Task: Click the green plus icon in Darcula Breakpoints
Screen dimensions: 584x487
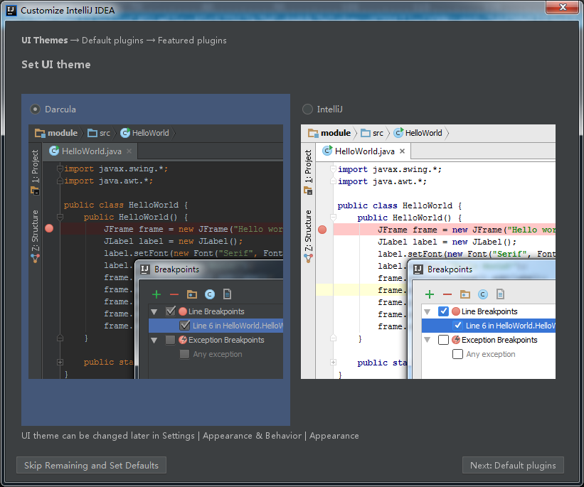Action: click(156, 294)
